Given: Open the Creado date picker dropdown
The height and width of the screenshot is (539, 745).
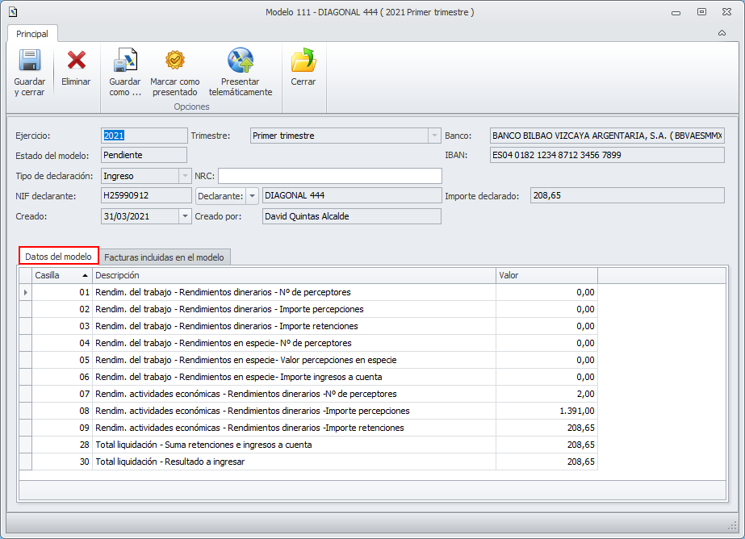Looking at the screenshot, I should [184, 215].
